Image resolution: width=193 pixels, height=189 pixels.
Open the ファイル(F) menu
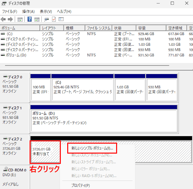click(x=10, y=12)
